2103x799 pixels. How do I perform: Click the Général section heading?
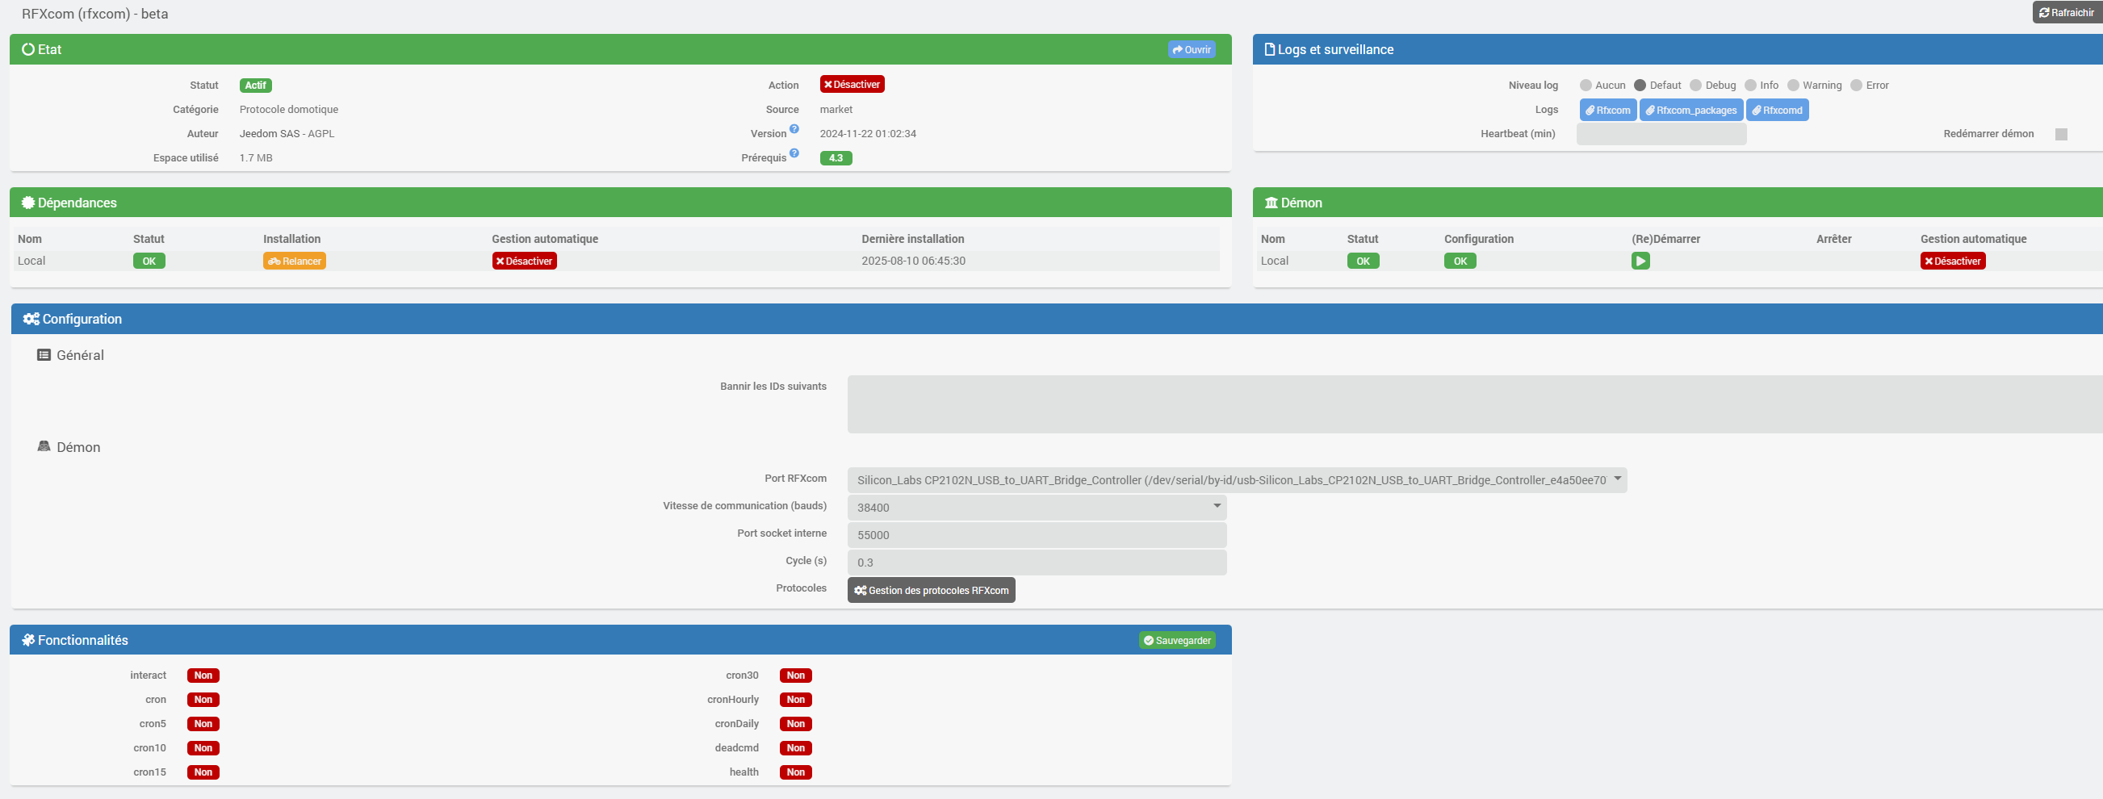pyautogui.click(x=71, y=356)
